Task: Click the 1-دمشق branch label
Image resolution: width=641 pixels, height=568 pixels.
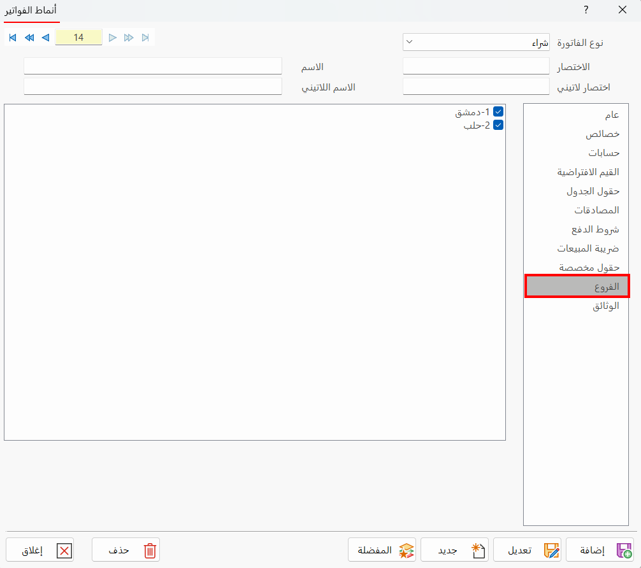Action: (472, 111)
